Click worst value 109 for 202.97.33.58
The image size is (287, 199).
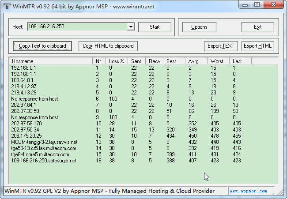(215, 111)
